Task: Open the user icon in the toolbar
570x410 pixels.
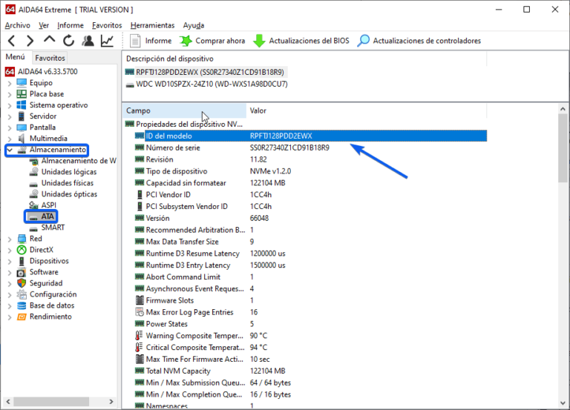Action: click(88, 41)
